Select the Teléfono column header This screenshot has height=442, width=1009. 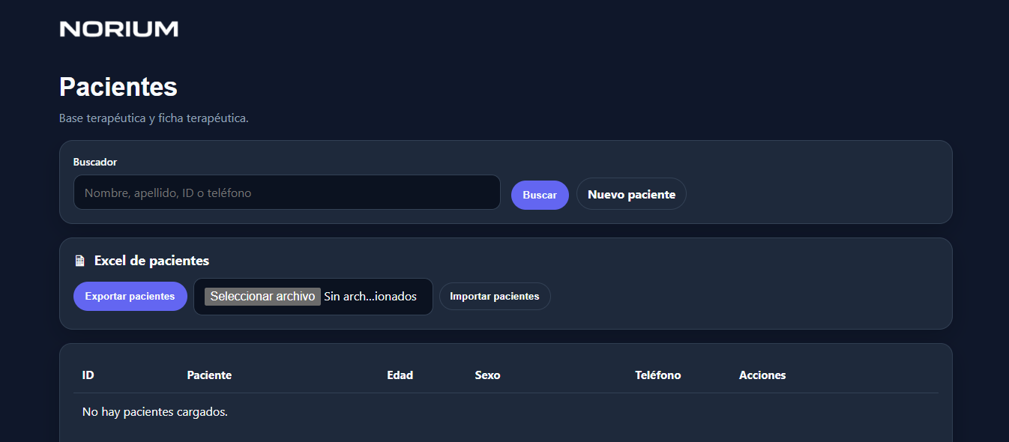click(657, 375)
